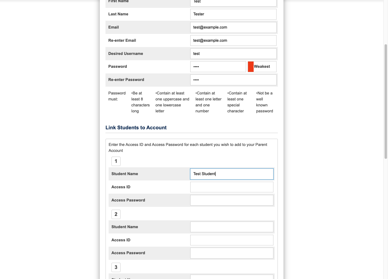The image size is (388, 279).
Task: Click the student number 3 badge
Action: pyautogui.click(x=116, y=267)
